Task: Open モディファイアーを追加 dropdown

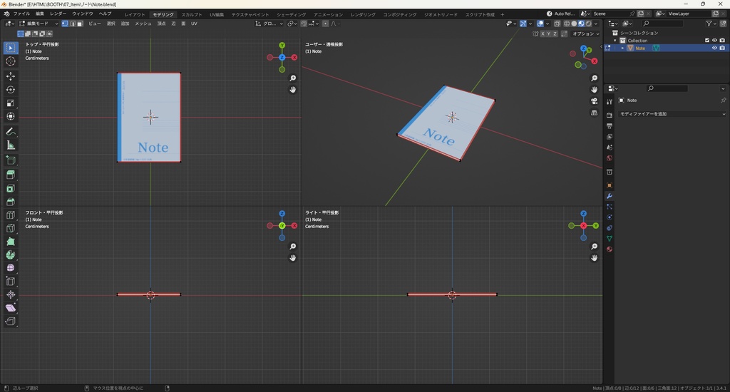Action: tap(672, 114)
